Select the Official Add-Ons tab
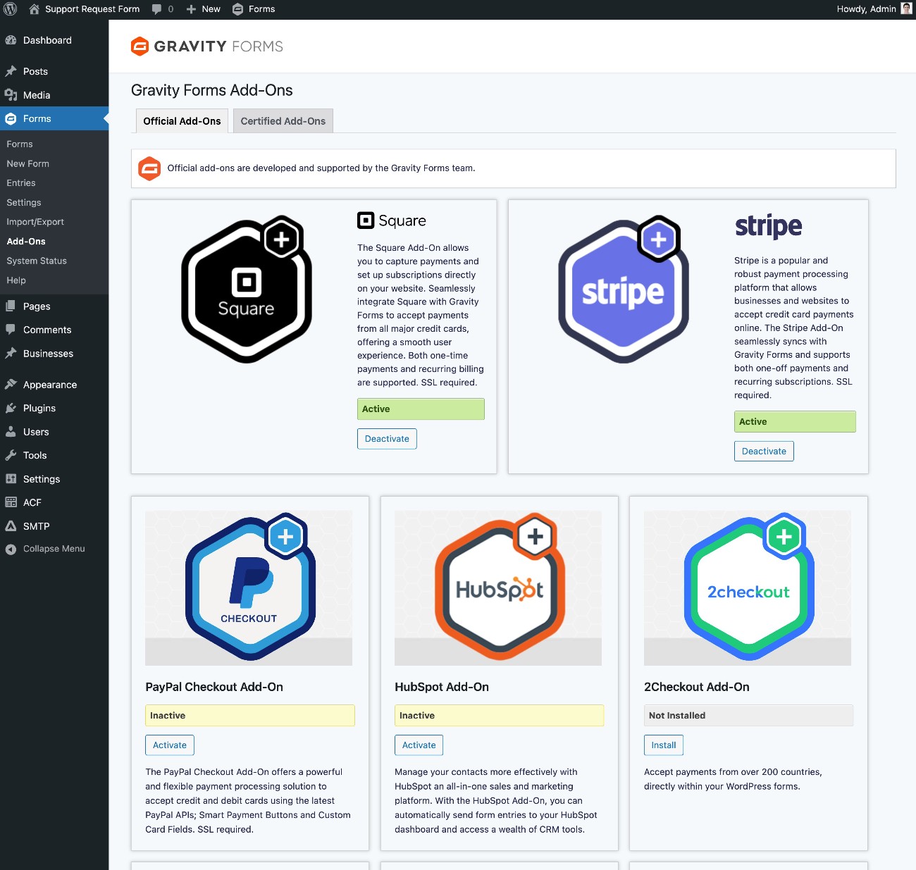This screenshot has width=916, height=870. coord(182,121)
